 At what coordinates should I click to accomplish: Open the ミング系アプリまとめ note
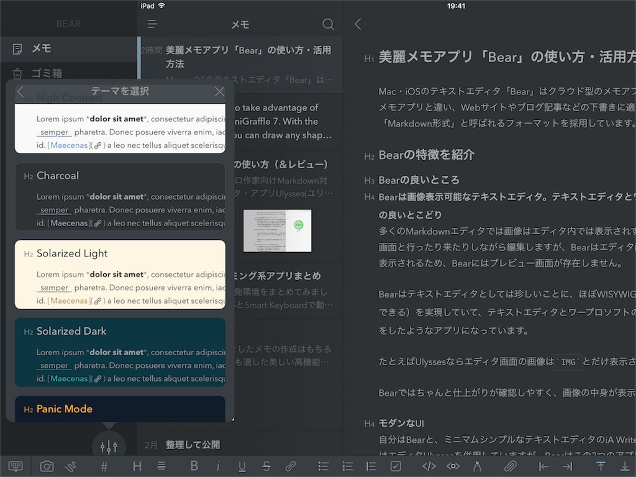pos(288,291)
